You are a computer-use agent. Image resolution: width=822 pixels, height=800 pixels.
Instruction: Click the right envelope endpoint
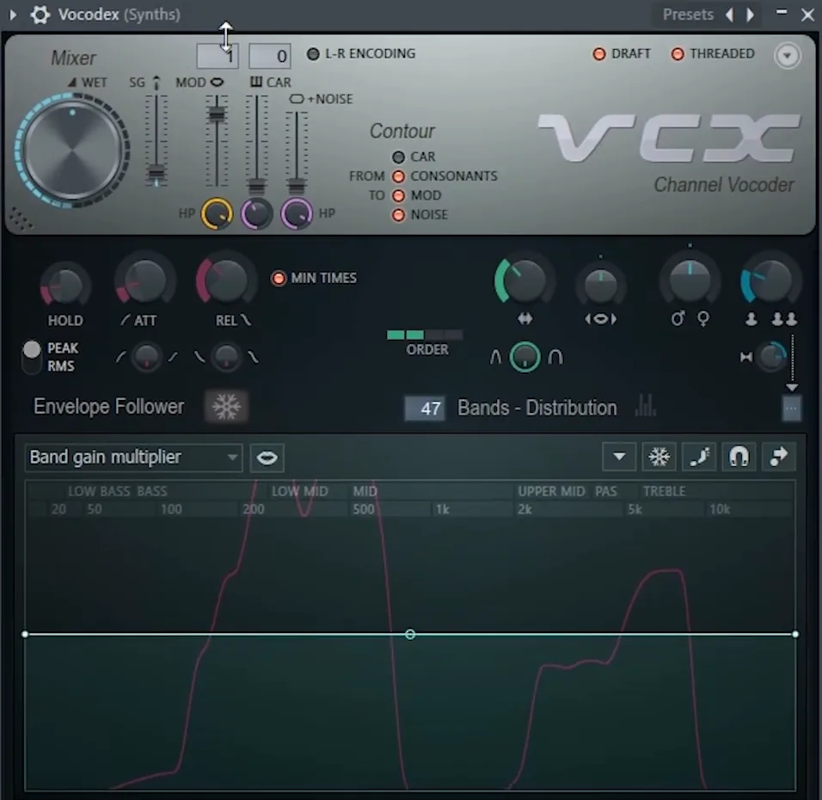point(795,635)
